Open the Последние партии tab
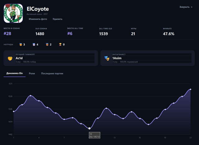This screenshot has width=199, height=145. tap(52, 73)
